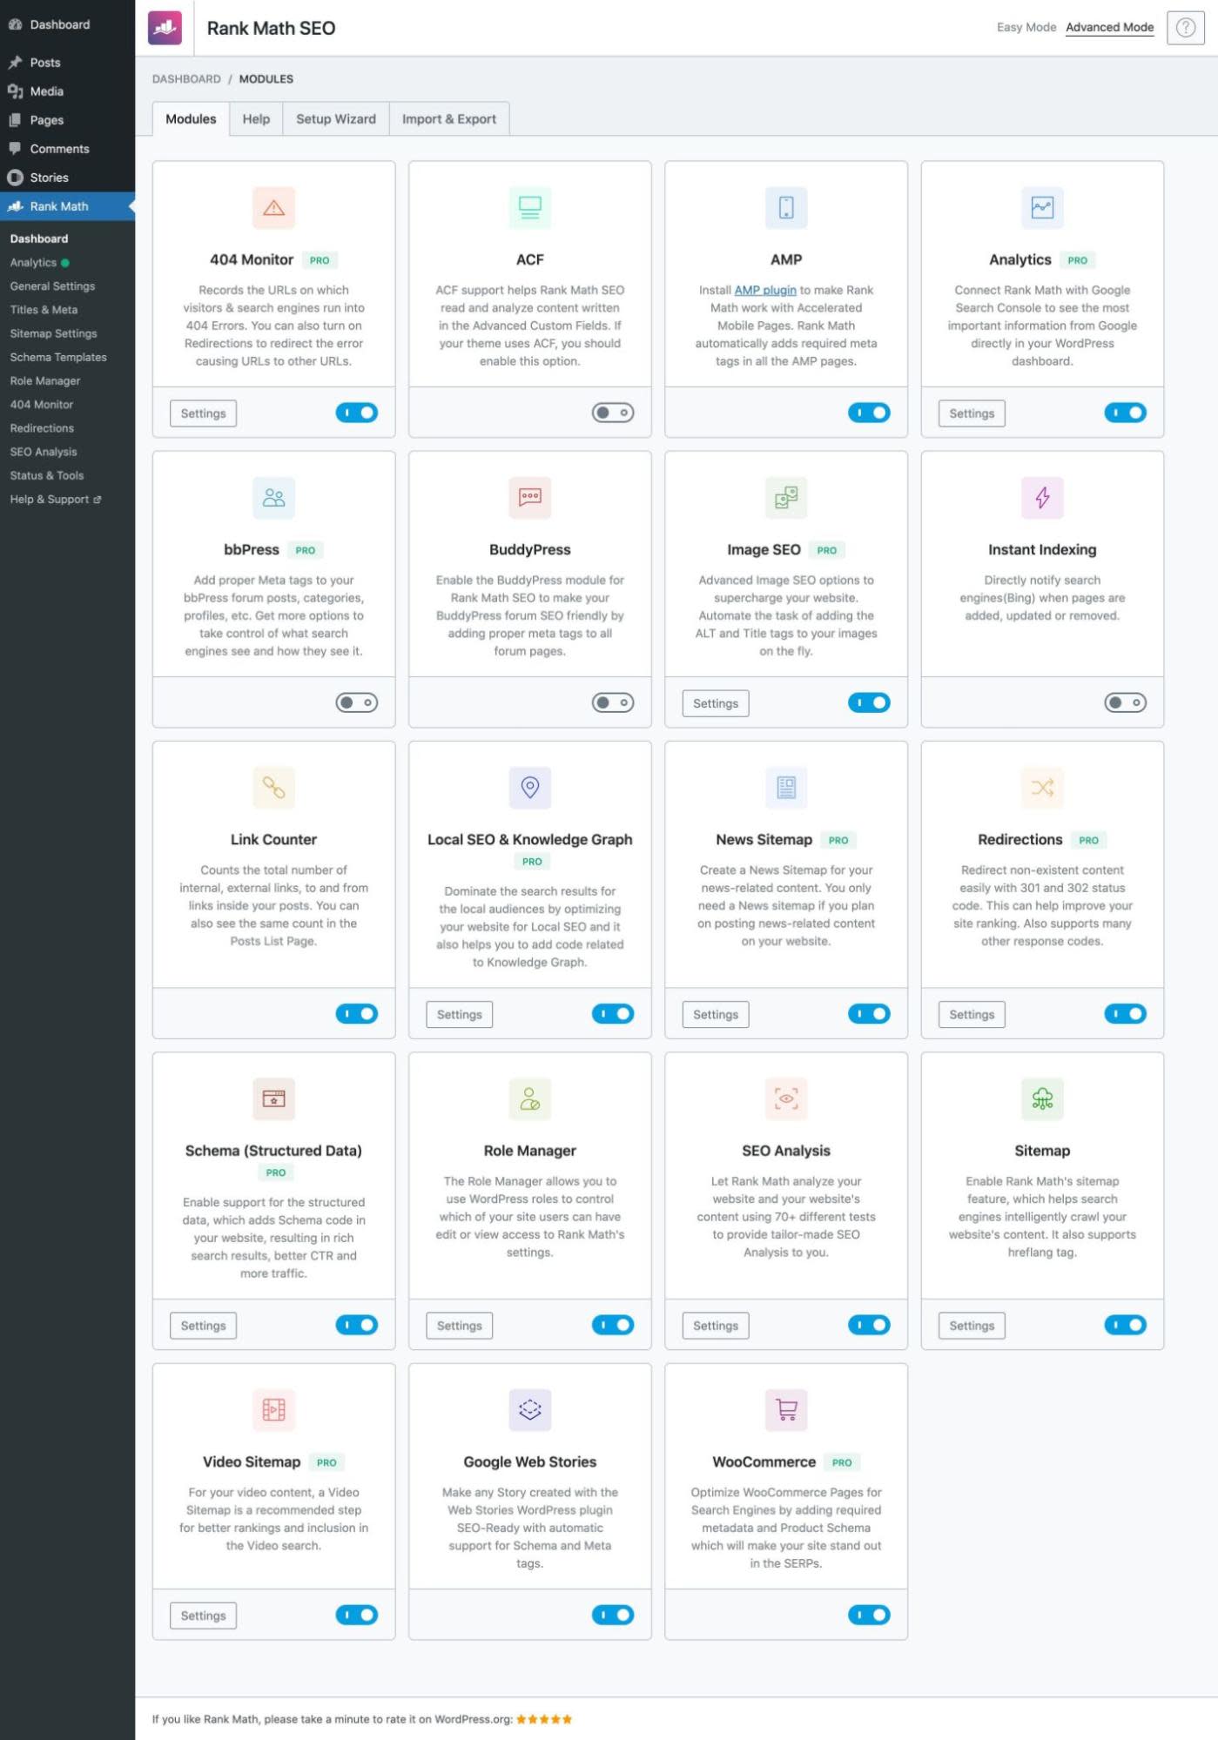Click the Redirections shuffle arrows icon
Screen dimensions: 1218x1740
pyautogui.click(x=1042, y=787)
